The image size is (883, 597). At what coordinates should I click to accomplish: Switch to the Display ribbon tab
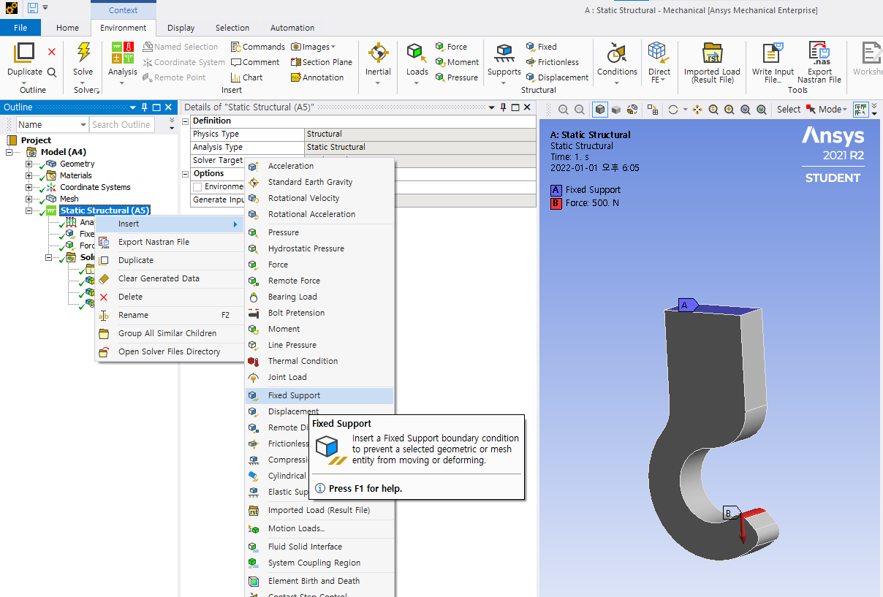(x=181, y=28)
